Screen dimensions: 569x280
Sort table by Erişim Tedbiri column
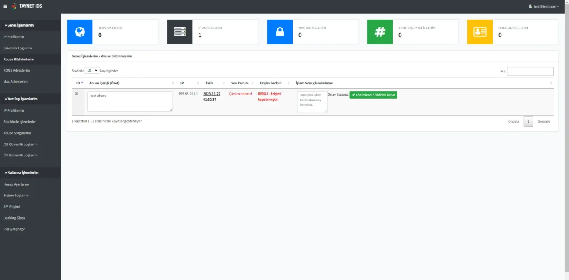tap(274, 83)
